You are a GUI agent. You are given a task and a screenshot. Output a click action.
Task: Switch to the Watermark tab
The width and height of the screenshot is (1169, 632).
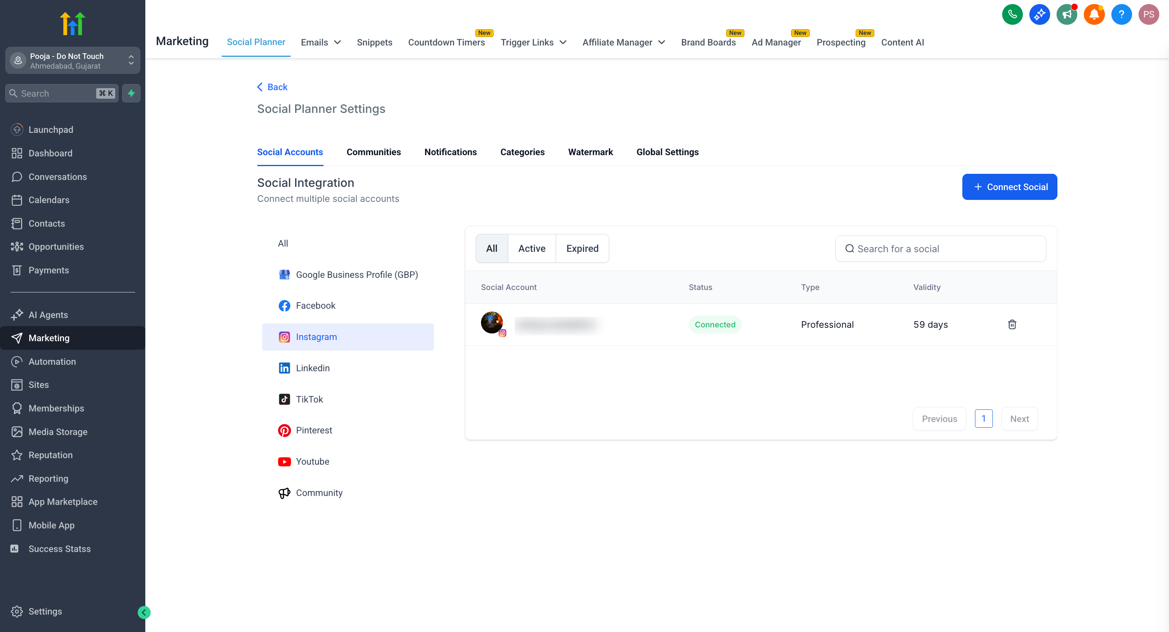point(590,152)
